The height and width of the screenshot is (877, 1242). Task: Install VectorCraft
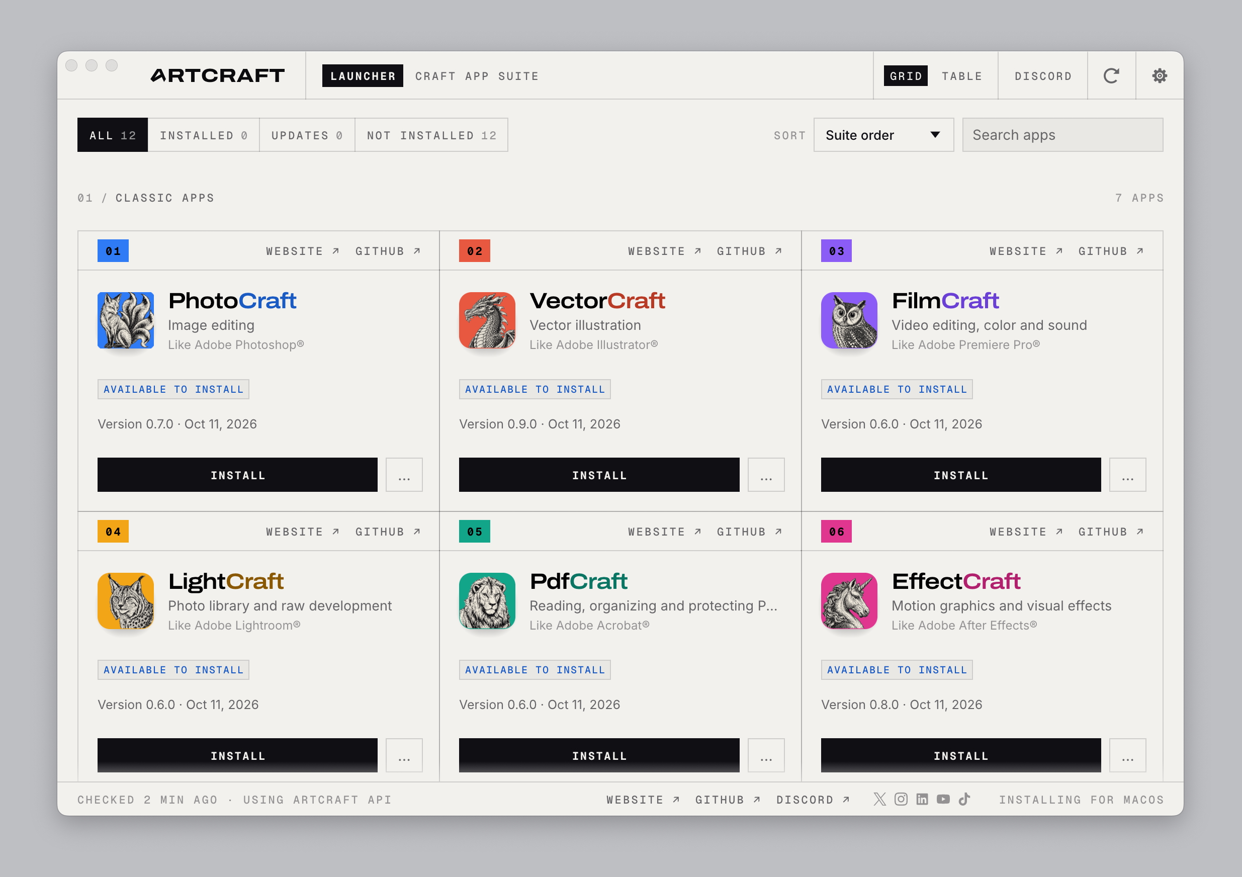pyautogui.click(x=599, y=475)
